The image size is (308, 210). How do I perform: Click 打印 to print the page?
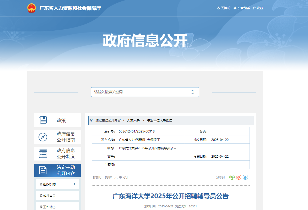(x=97, y=177)
